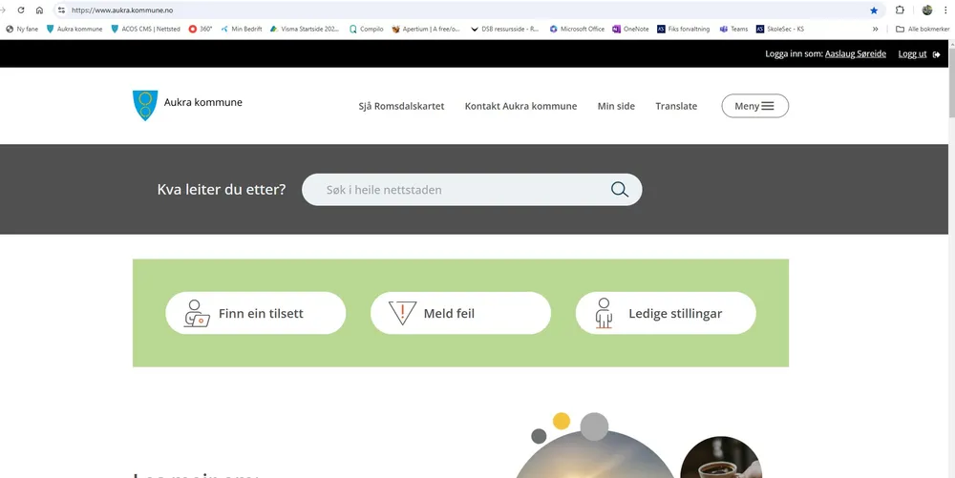955x478 pixels.
Task: Expand the hidden bookmarks overflow chevron
Action: [x=875, y=29]
